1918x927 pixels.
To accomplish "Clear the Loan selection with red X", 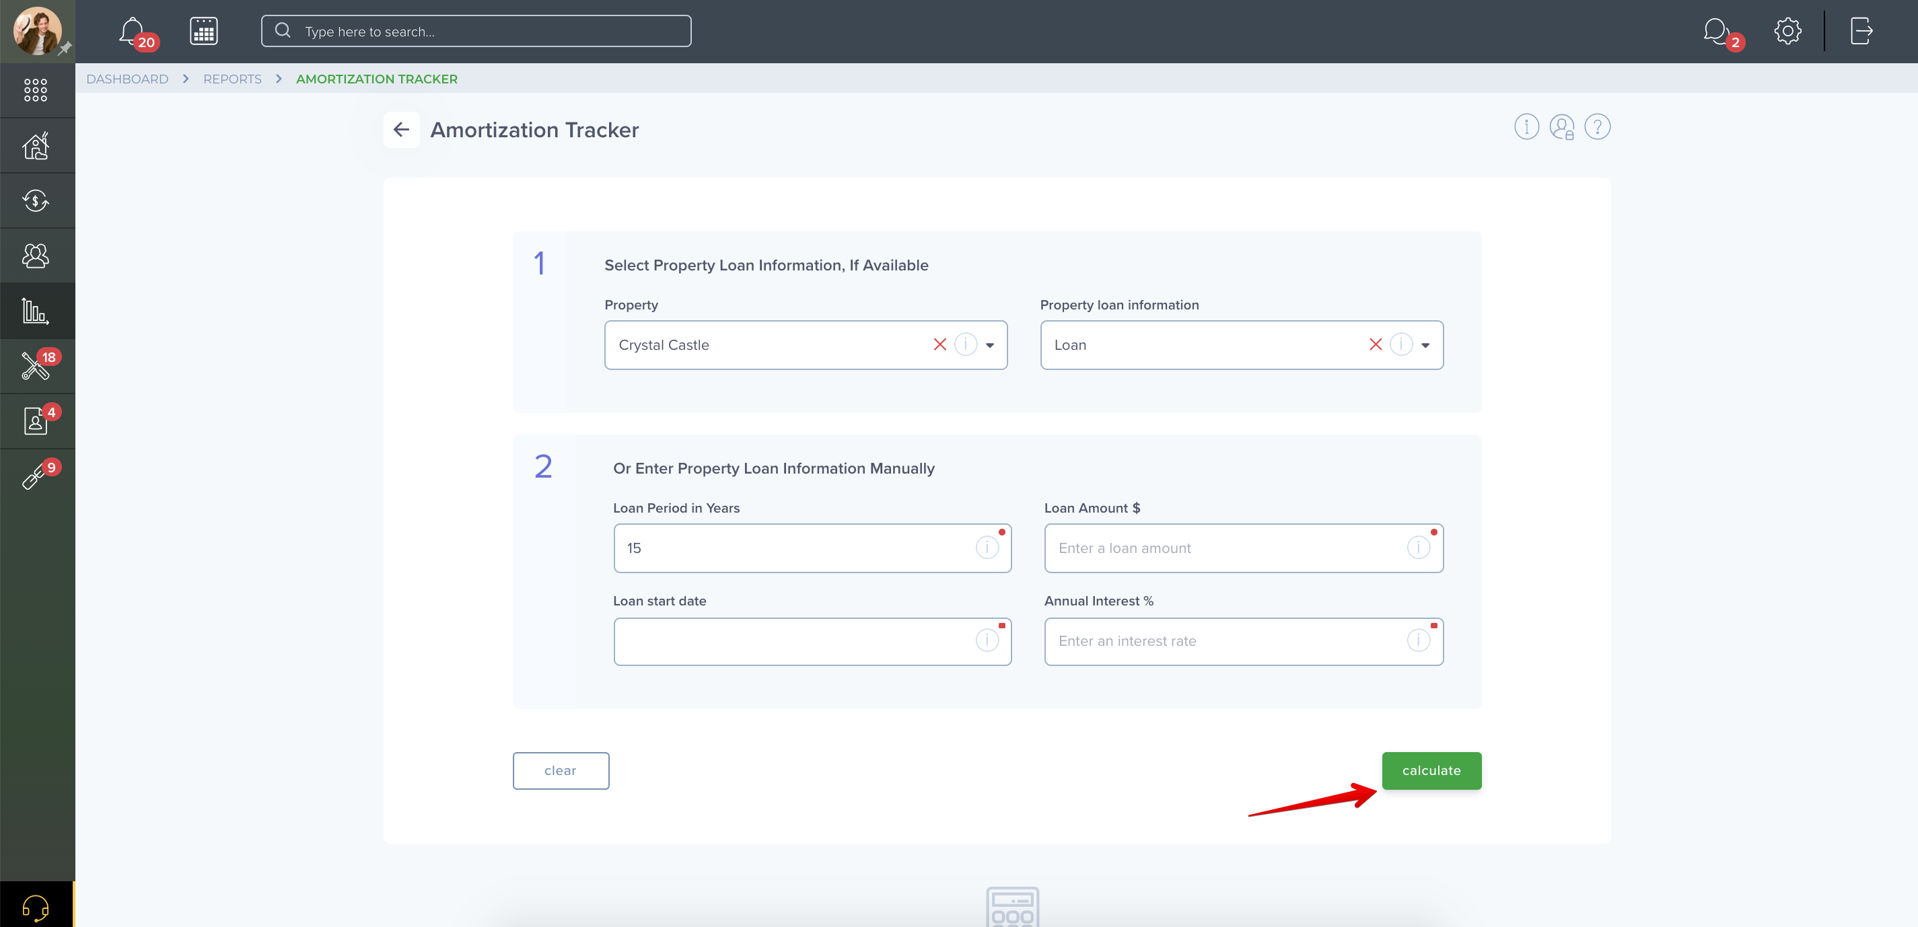I will (x=1375, y=344).
